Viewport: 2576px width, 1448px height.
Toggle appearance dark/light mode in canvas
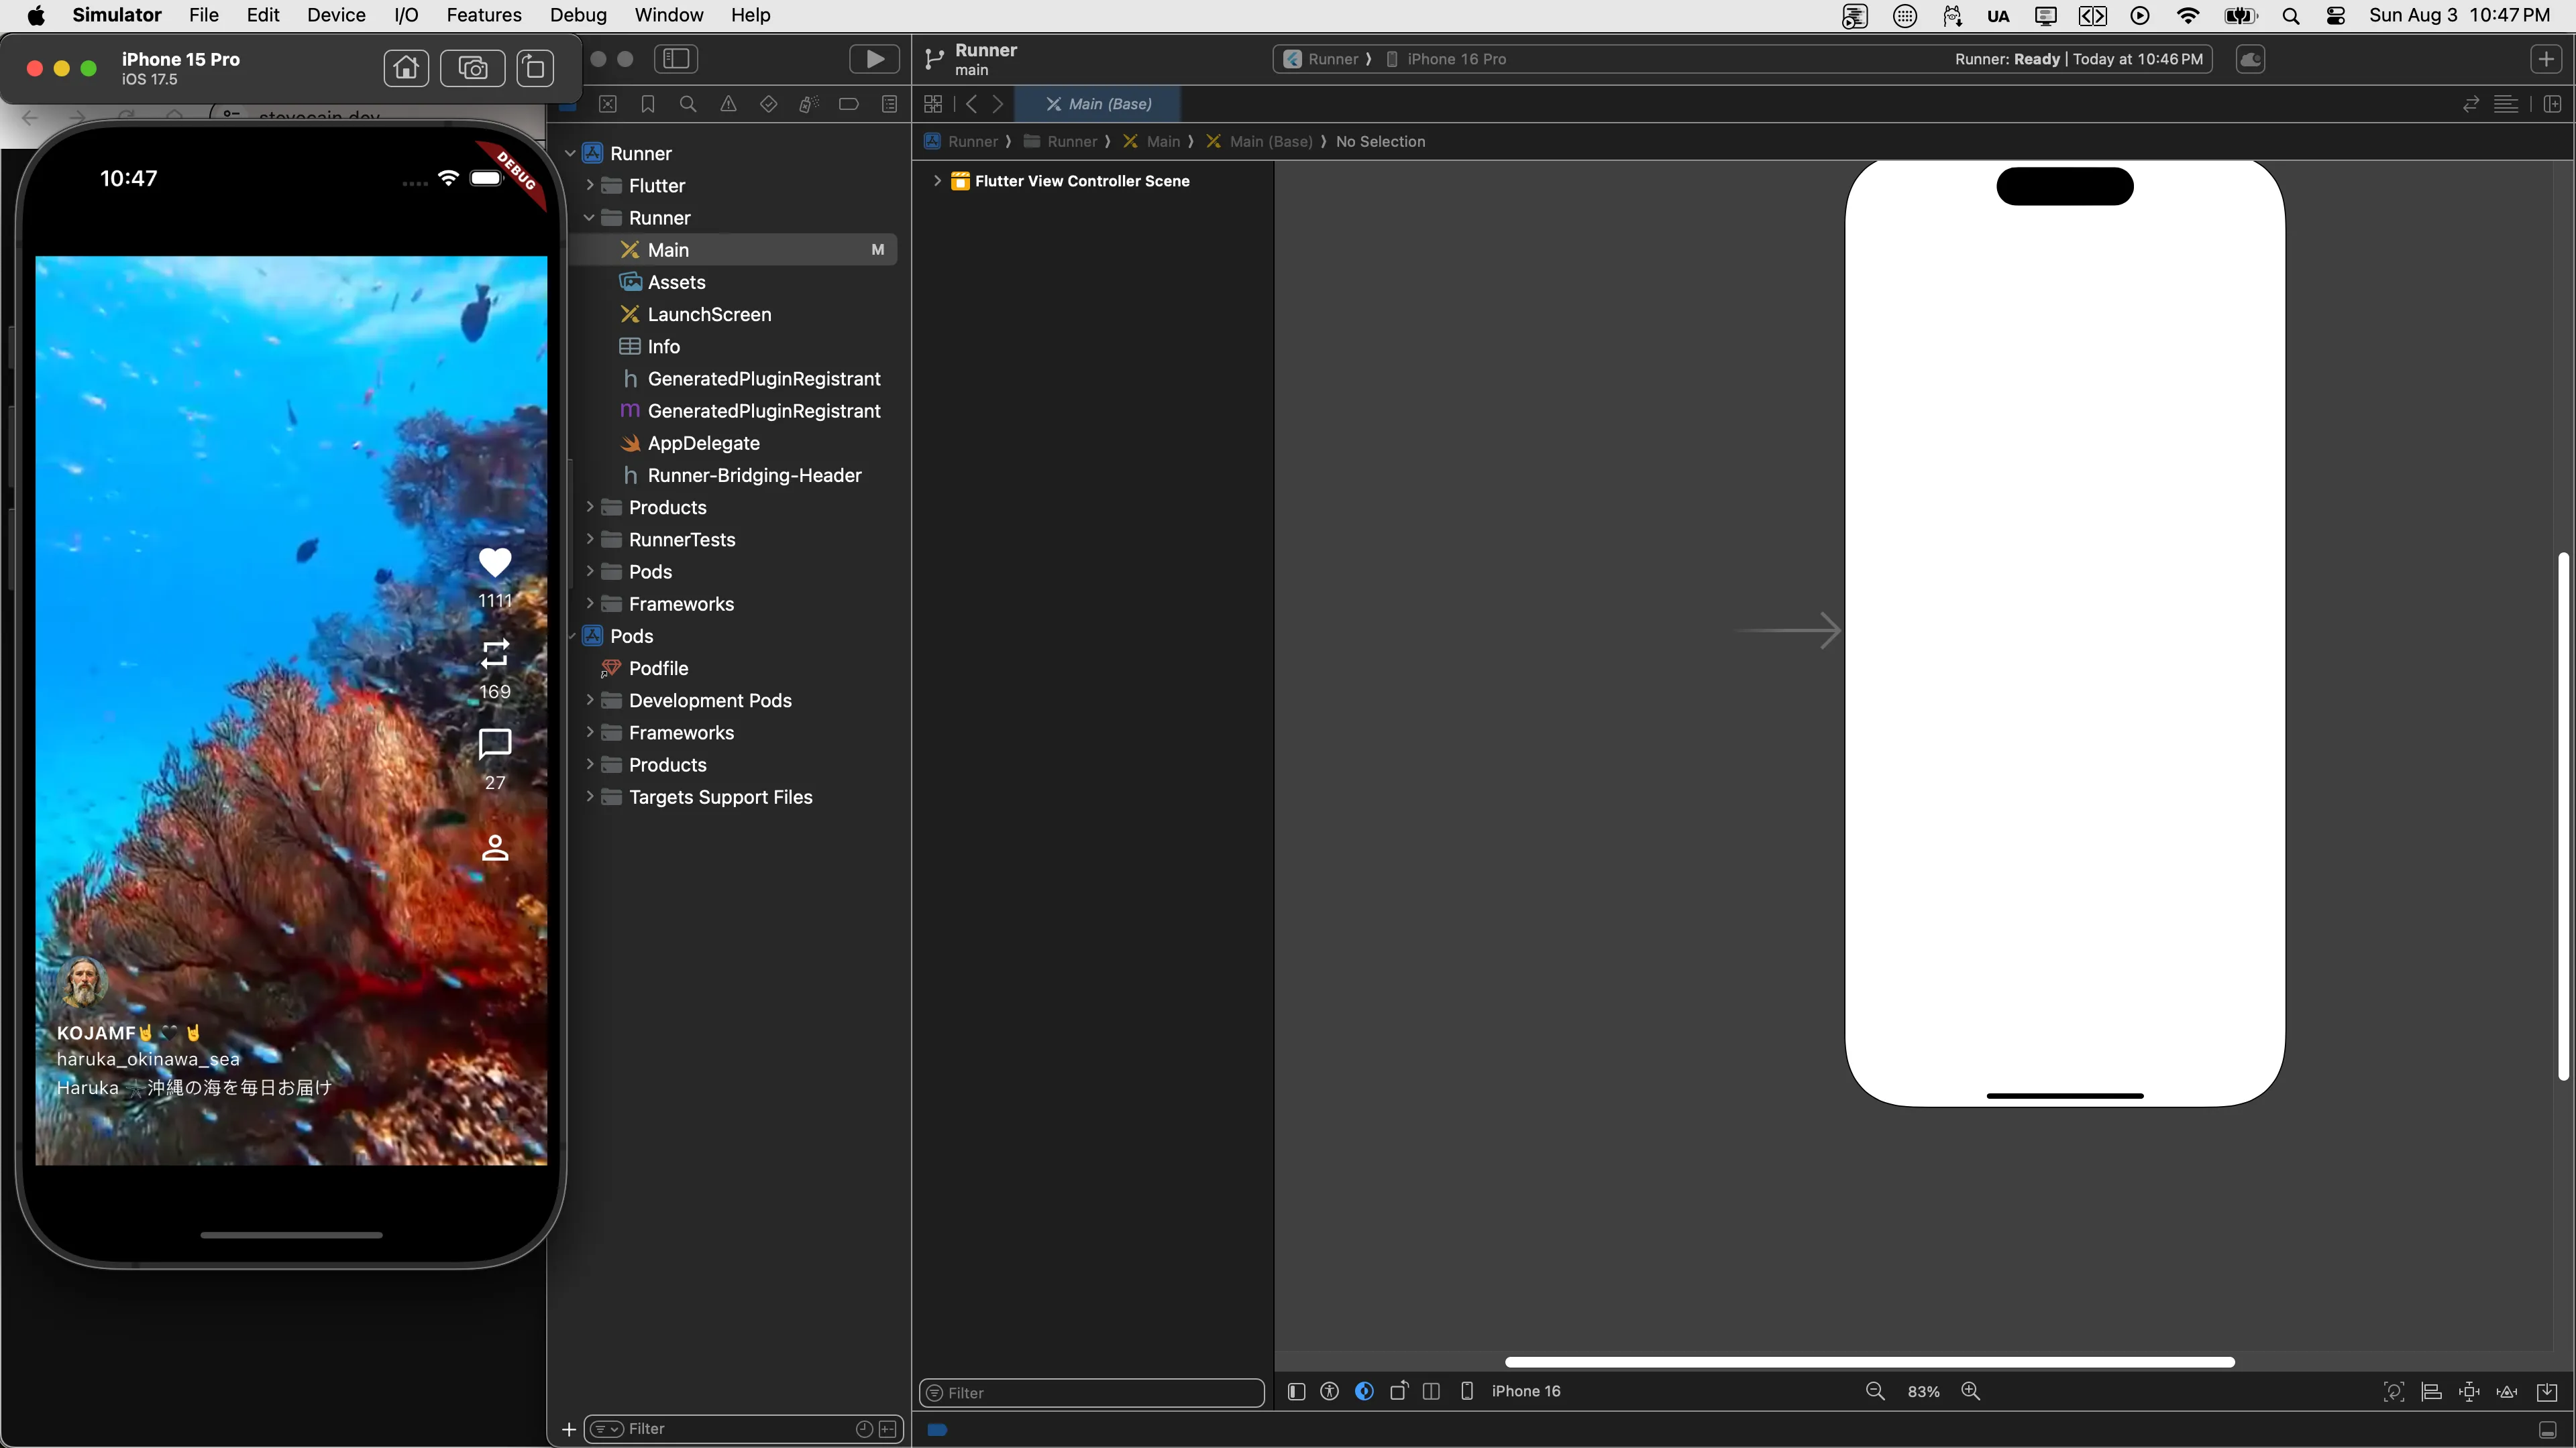click(1364, 1391)
